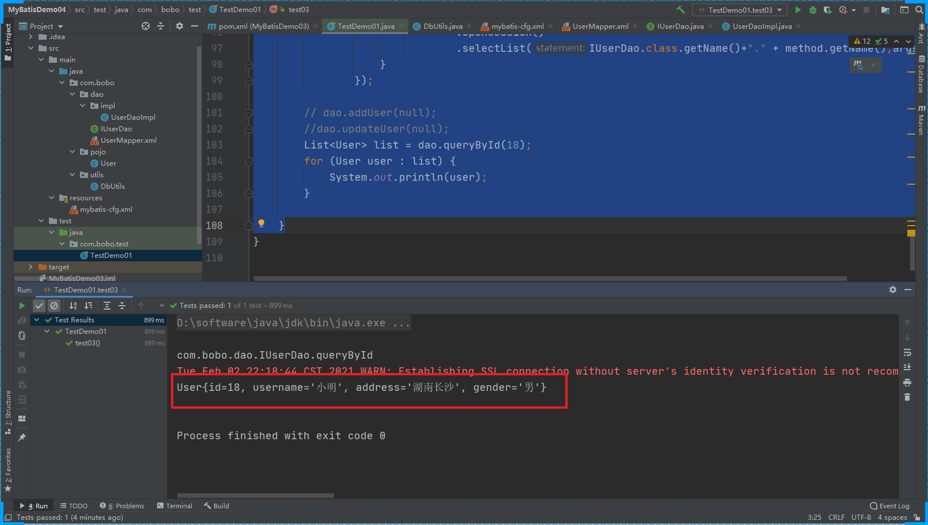Image resolution: width=928 pixels, height=525 pixels.
Task: Collapse the src folder in the project tree
Action: [x=31, y=48]
